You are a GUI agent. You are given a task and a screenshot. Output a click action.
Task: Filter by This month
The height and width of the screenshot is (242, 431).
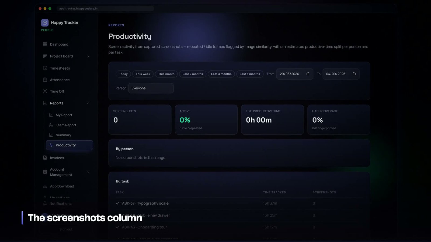coord(166,74)
